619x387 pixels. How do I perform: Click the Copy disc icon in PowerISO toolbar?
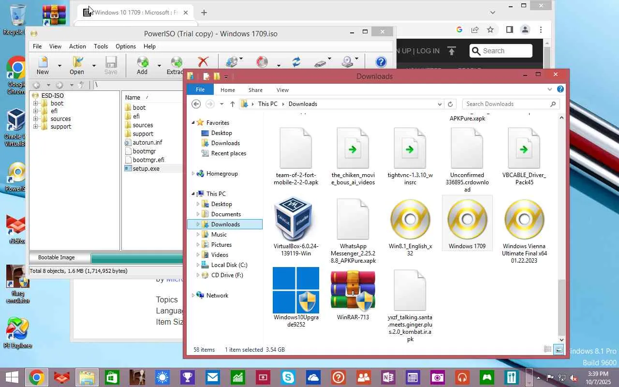232,62
